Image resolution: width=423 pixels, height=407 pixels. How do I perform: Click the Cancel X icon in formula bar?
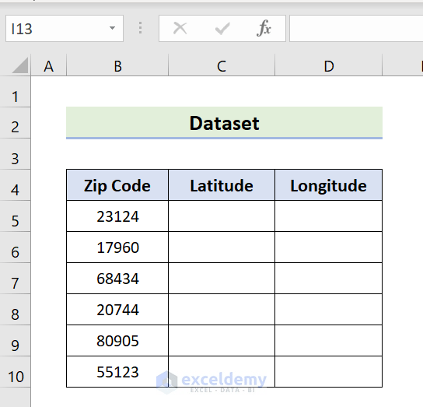pyautogui.click(x=180, y=28)
